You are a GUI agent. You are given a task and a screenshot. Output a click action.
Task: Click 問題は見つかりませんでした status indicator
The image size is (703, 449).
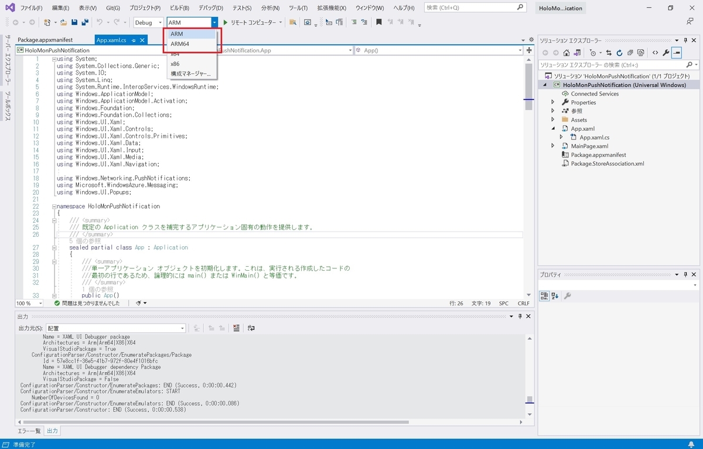click(x=87, y=304)
